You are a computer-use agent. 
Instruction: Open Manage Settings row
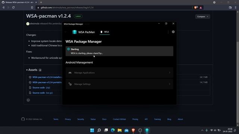pyautogui.click(x=119, y=84)
